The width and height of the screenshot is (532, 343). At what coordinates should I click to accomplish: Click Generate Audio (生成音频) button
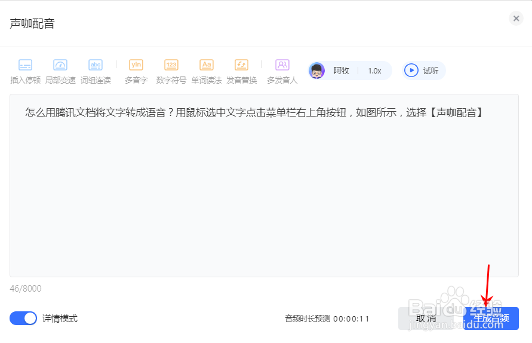[491, 318]
